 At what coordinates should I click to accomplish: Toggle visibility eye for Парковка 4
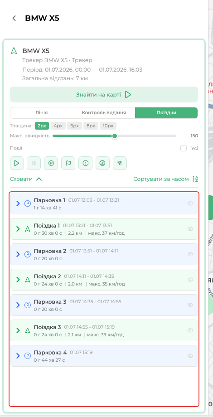tap(190, 355)
